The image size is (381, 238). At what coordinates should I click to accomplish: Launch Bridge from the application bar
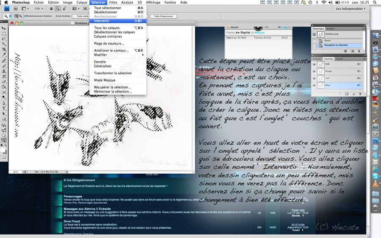15,8
